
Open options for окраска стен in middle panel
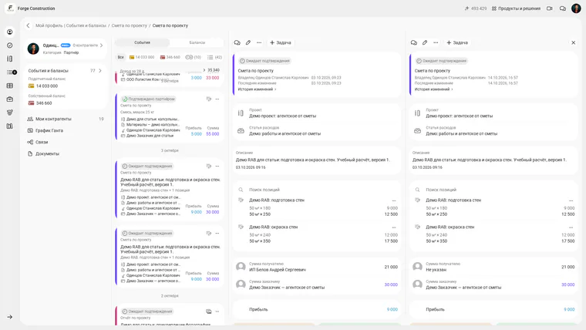(x=393, y=227)
